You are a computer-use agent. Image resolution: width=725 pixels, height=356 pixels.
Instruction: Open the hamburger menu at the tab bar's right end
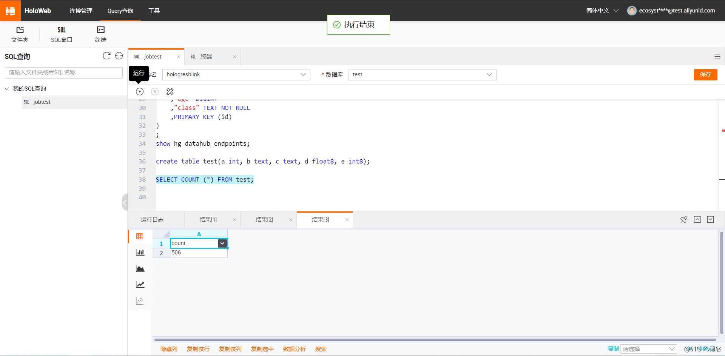click(x=717, y=57)
